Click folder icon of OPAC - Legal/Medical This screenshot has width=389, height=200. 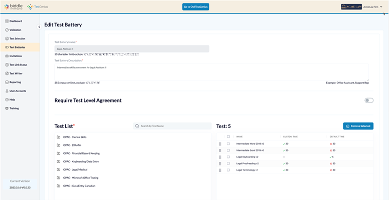pyautogui.click(x=58, y=169)
